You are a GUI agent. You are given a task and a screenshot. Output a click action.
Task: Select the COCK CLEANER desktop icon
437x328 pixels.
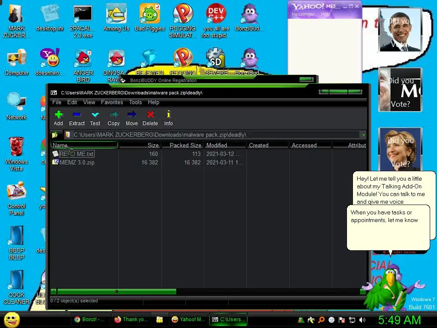click(x=17, y=287)
